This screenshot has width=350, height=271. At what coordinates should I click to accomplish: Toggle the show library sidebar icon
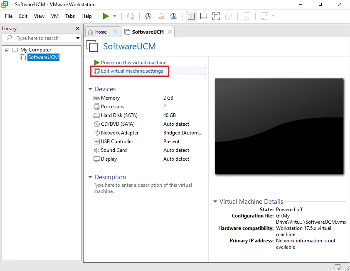[x=191, y=16]
